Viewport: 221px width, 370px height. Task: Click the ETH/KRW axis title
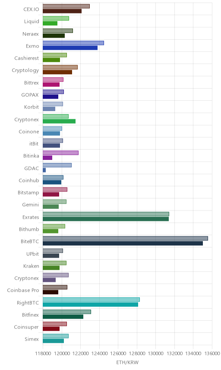[x=127, y=362]
